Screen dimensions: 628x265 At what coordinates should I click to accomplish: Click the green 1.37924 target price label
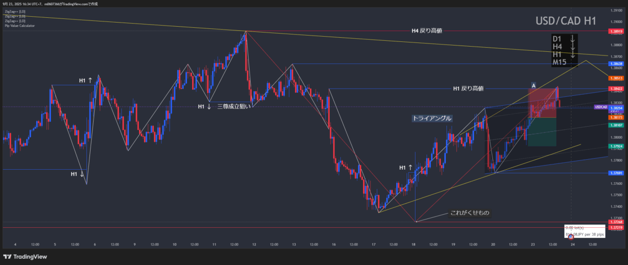click(x=616, y=146)
